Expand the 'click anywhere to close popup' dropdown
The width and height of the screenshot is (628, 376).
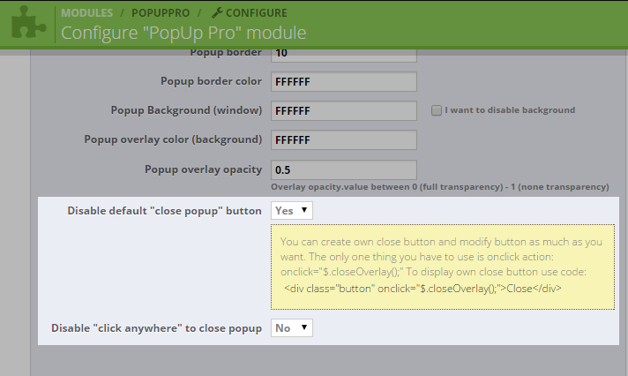coord(292,328)
